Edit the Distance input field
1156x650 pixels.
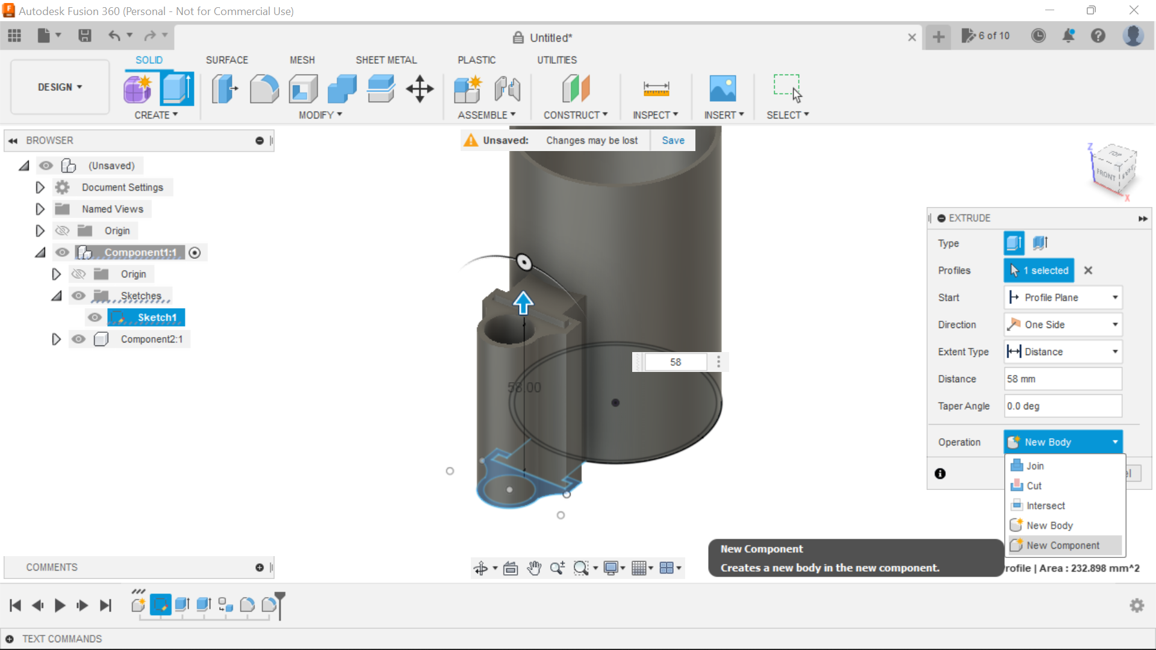(1062, 379)
